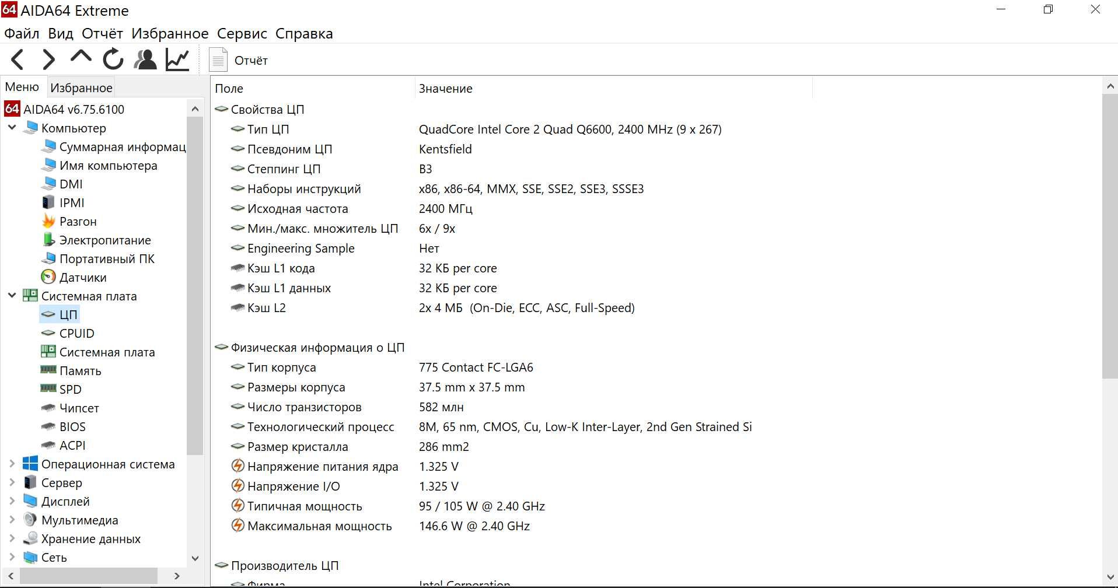Select the Компьютер monitor icon in the tree
This screenshot has width=1118, height=588.
coord(30,128)
